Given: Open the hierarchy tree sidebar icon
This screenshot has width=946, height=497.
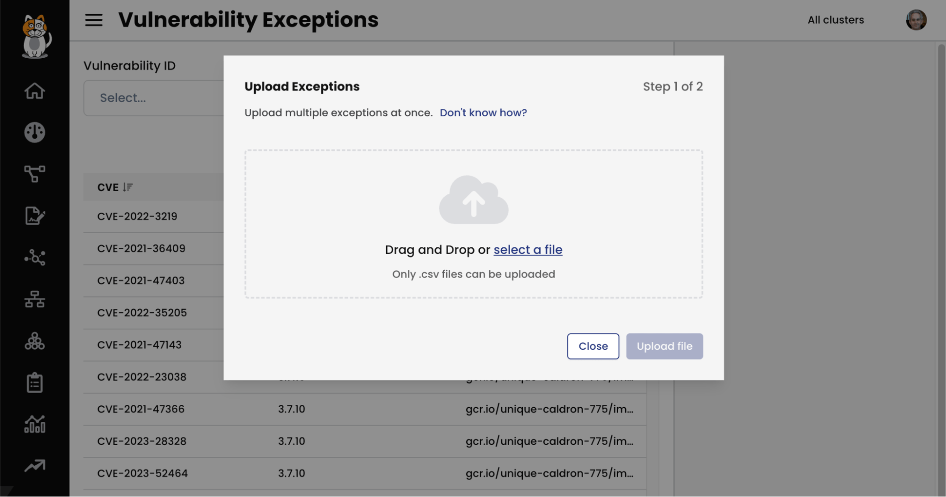Looking at the screenshot, I should coord(35,299).
